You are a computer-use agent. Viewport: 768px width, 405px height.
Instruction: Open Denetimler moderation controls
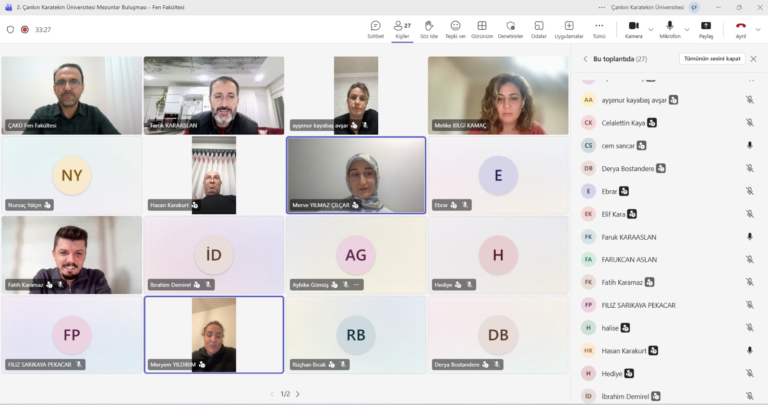510,29
